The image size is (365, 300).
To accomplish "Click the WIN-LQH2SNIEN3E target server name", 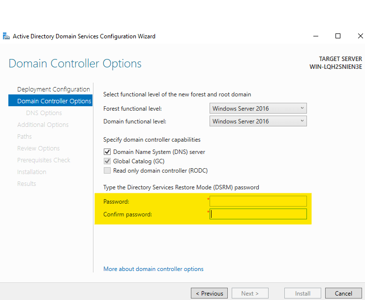I will 335,67.
